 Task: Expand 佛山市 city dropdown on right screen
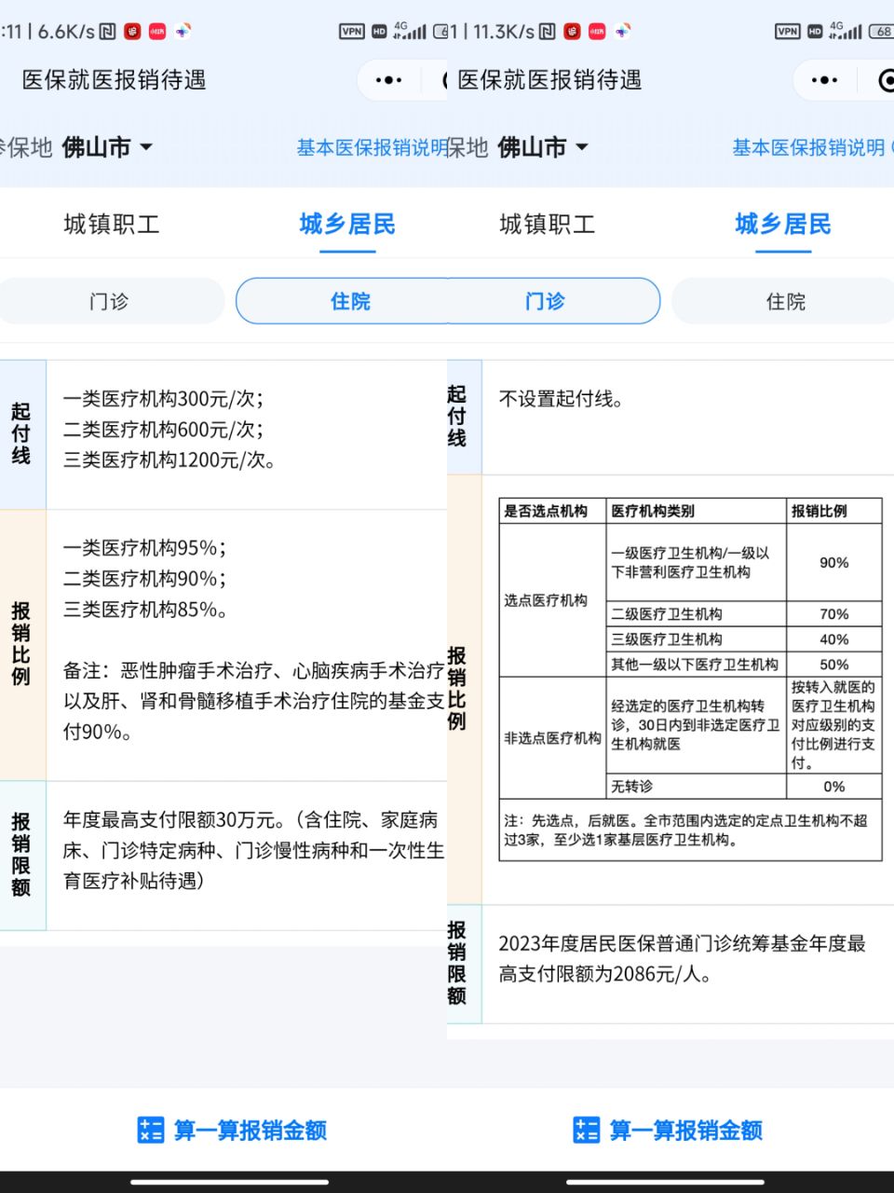point(543,147)
